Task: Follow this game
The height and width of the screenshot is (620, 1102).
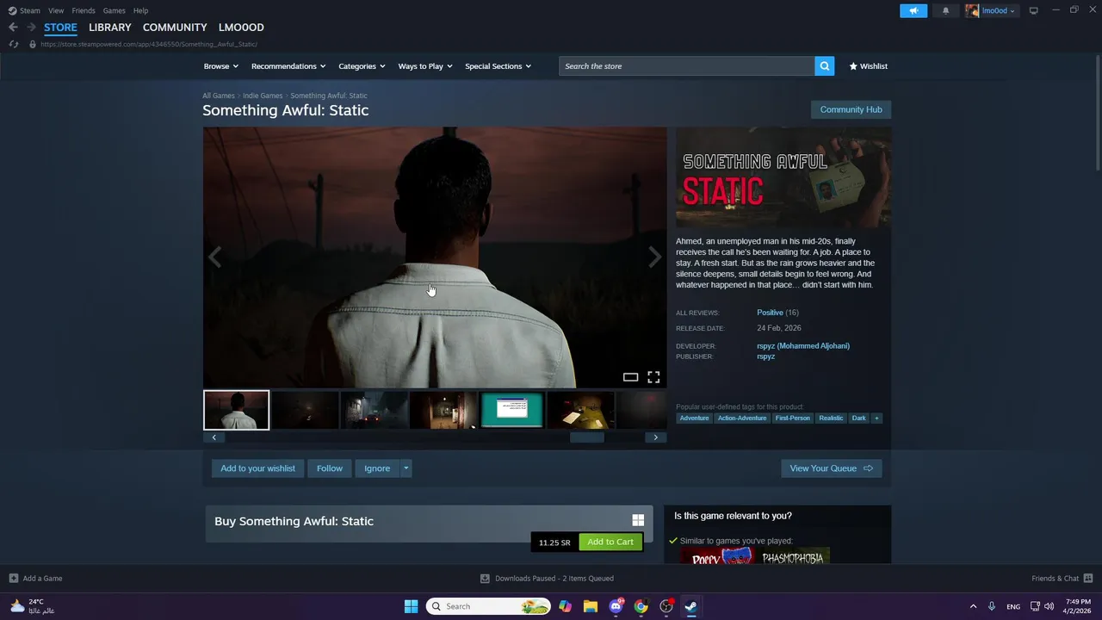Action: (330, 468)
